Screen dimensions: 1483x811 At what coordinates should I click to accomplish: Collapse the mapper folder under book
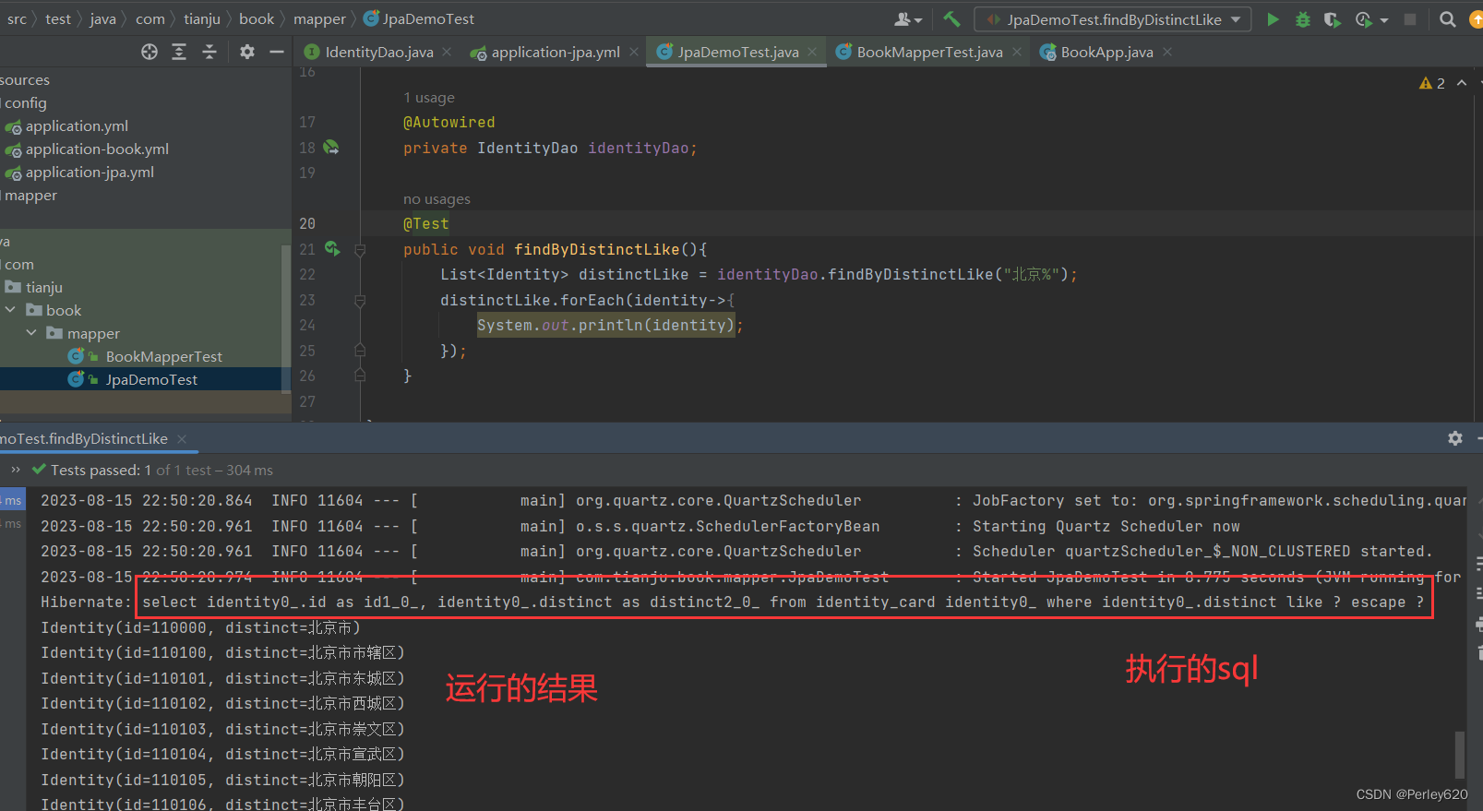pyautogui.click(x=31, y=333)
